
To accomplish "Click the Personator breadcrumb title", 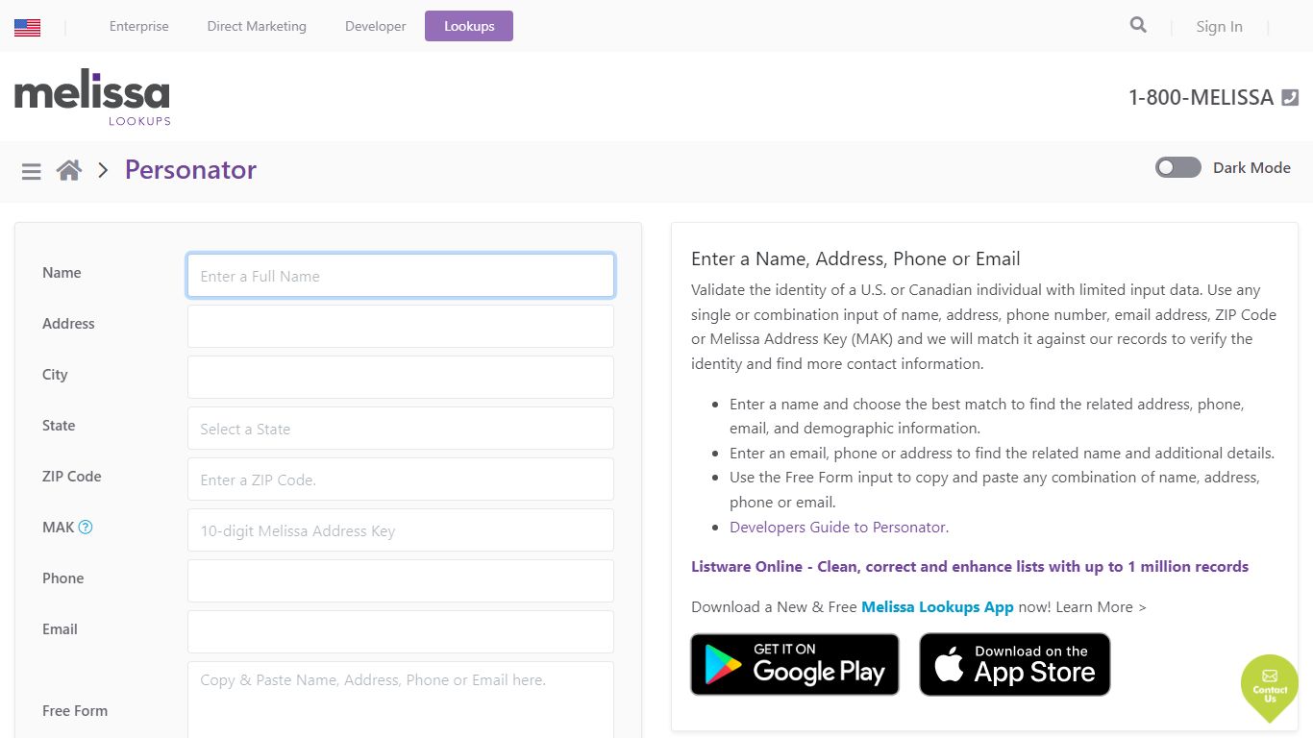I will pyautogui.click(x=190, y=170).
